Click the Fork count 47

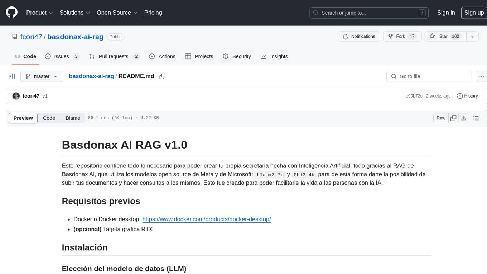(412, 37)
